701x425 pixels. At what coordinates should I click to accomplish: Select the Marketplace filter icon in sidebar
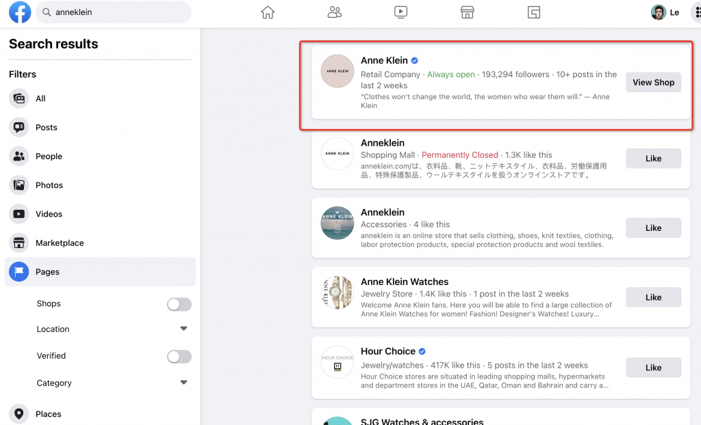click(18, 243)
